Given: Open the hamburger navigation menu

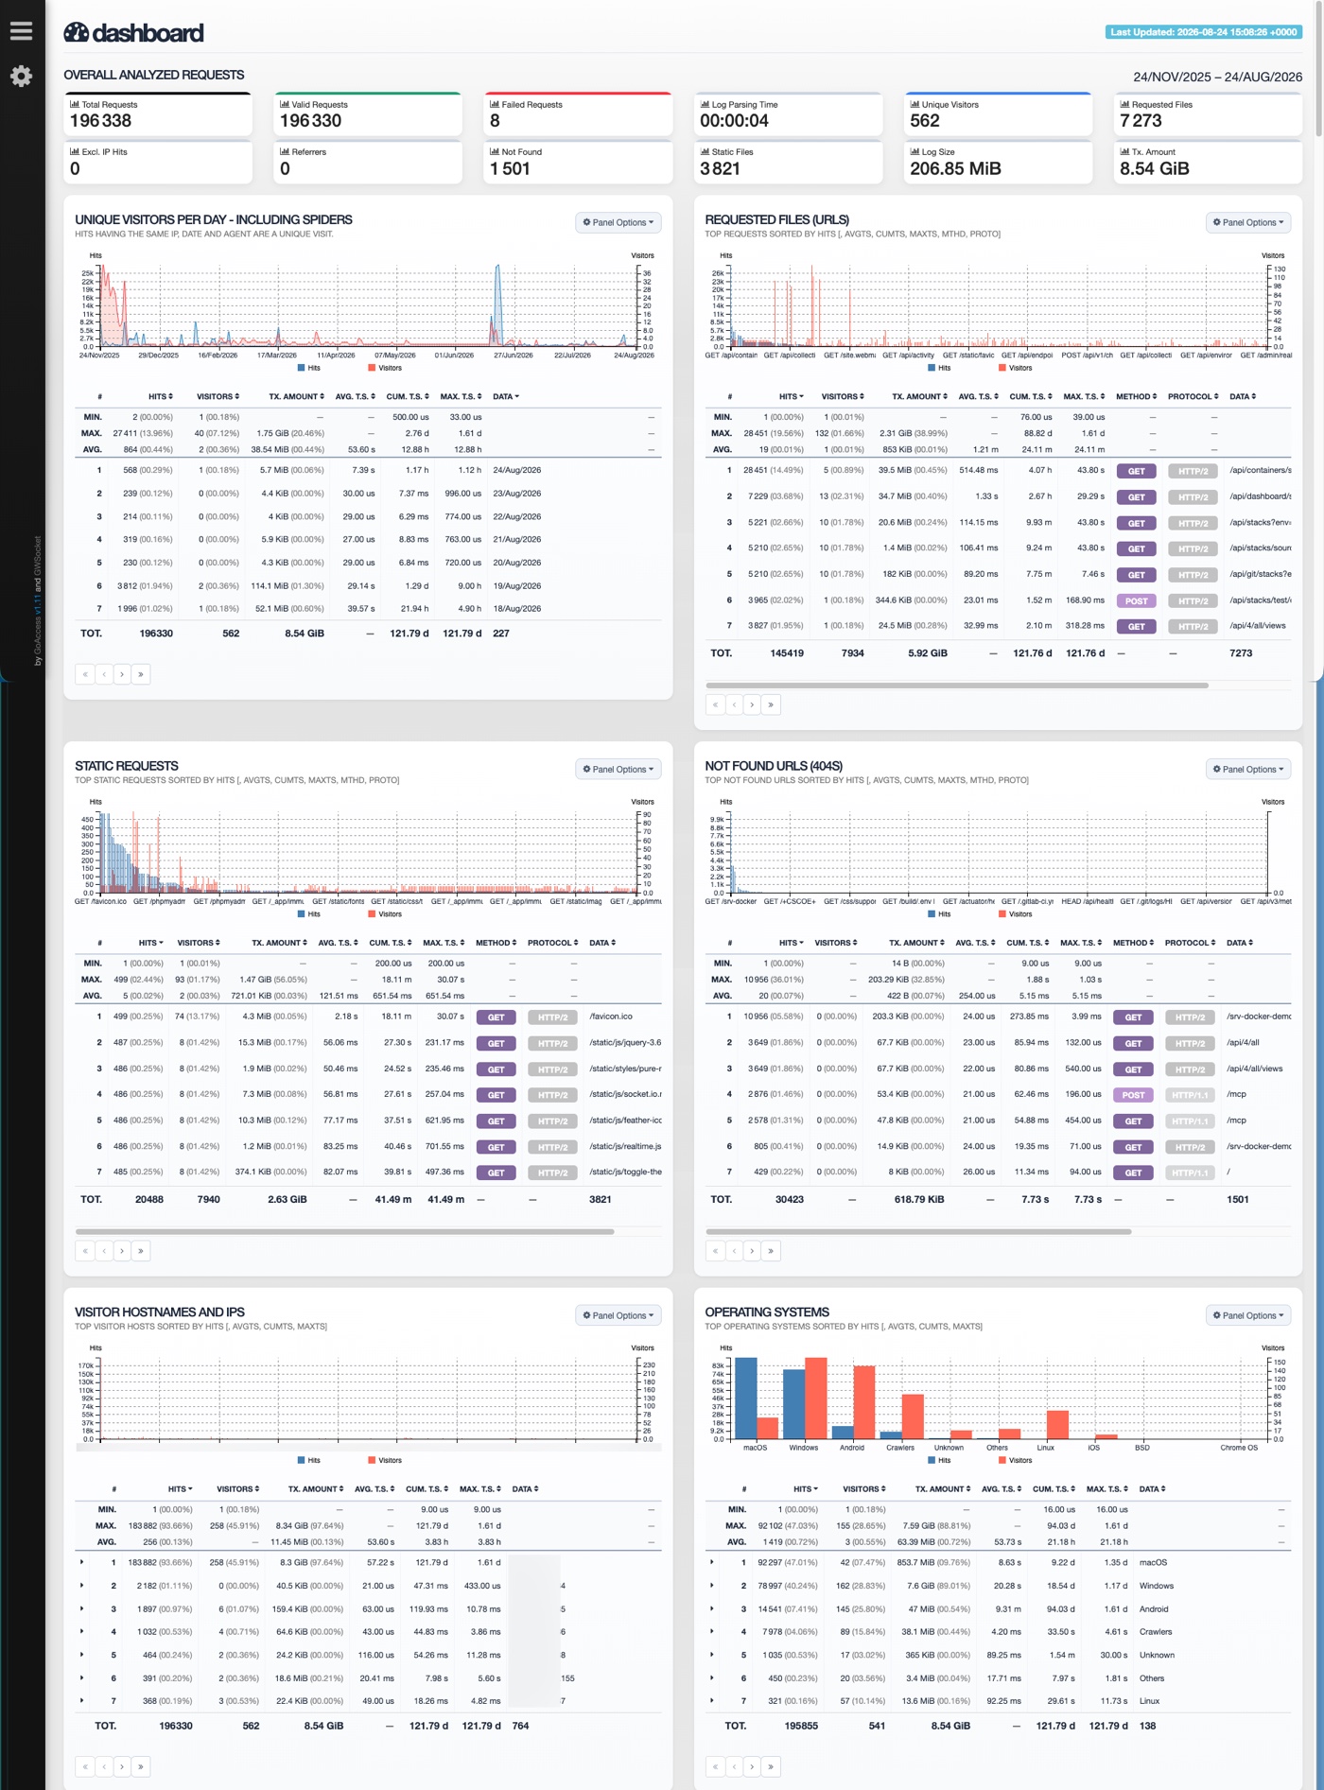Looking at the screenshot, I should pyautogui.click(x=21, y=30).
